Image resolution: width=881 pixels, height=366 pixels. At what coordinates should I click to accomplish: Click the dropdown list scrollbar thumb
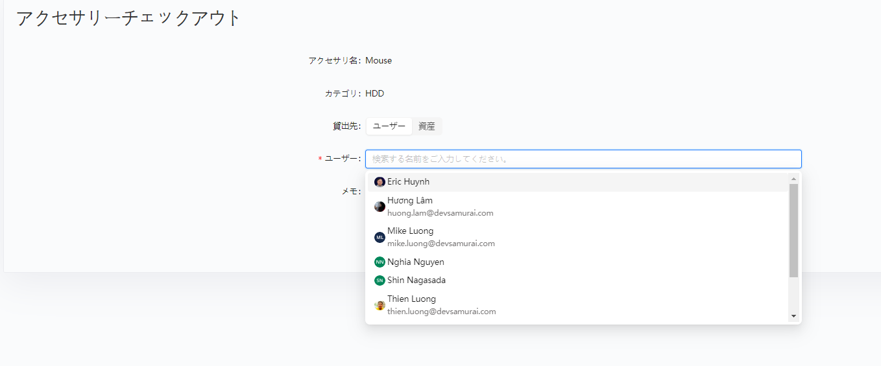coord(793,230)
